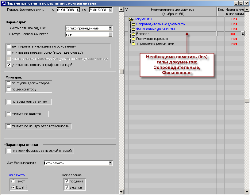Viewport: 250px width, 195px height.
Task: Click the application icon in title bar
Action: (x=3, y=3)
